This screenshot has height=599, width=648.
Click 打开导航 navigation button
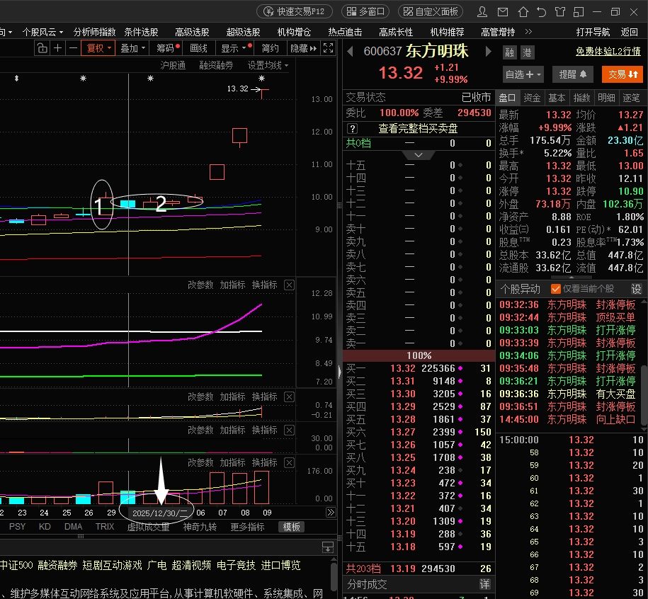click(593, 32)
